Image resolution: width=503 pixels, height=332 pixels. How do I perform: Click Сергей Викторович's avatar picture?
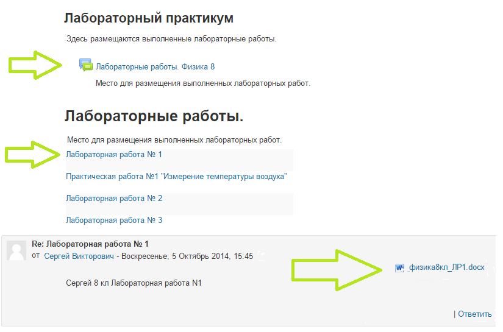pyautogui.click(x=16, y=250)
